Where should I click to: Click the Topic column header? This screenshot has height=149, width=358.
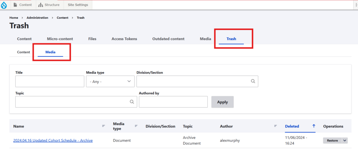188,126
